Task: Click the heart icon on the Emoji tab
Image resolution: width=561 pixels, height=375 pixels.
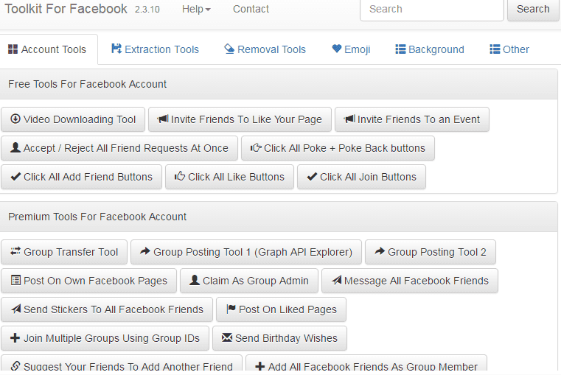Action: click(x=337, y=49)
